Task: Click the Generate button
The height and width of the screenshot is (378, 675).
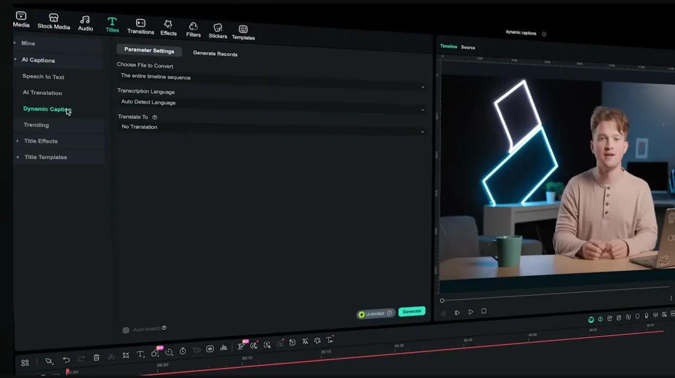Action: tap(412, 311)
